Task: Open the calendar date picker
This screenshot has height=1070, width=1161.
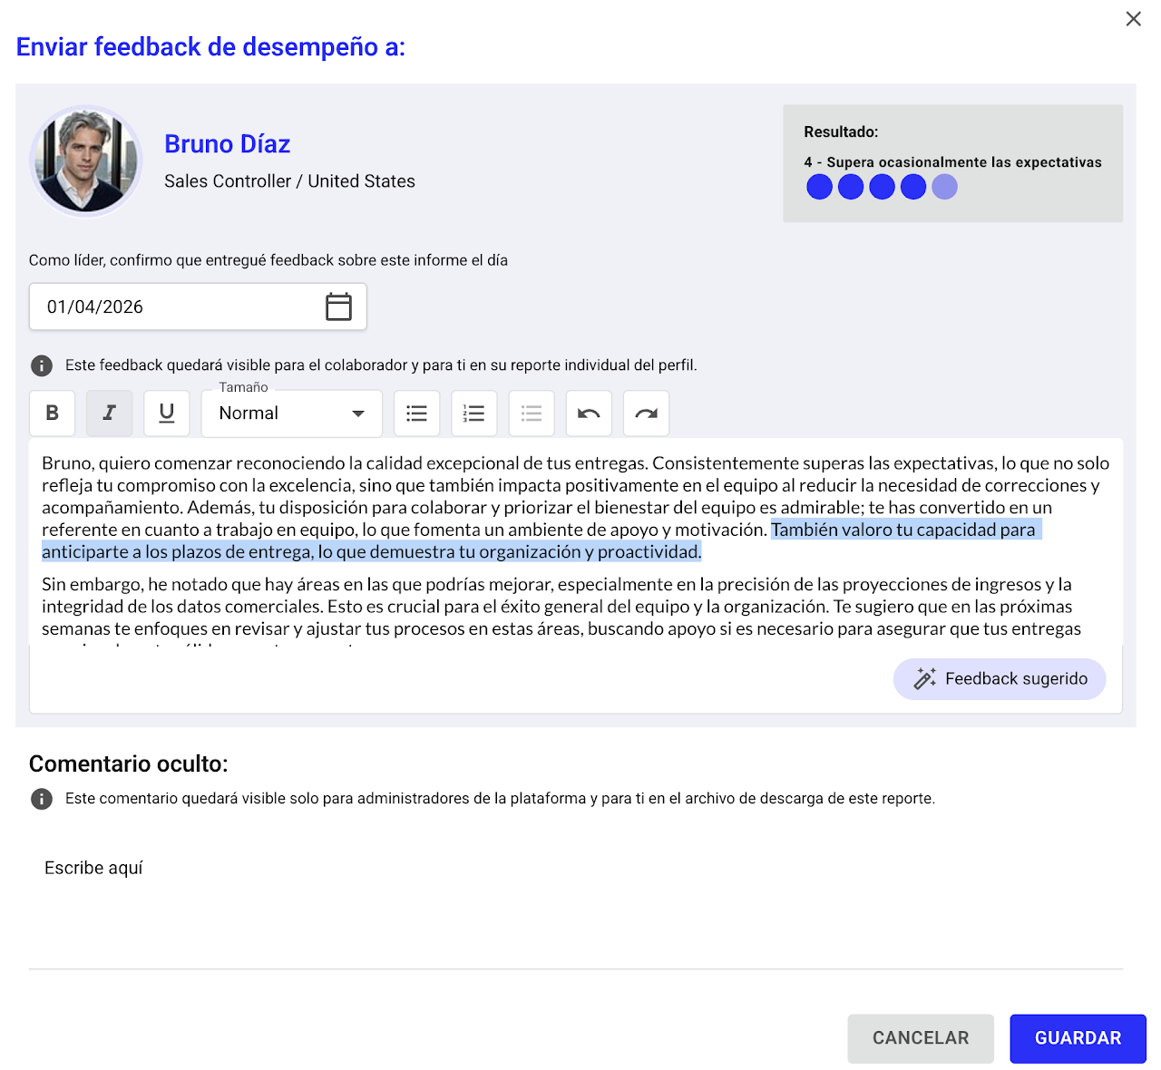Action: click(x=338, y=306)
